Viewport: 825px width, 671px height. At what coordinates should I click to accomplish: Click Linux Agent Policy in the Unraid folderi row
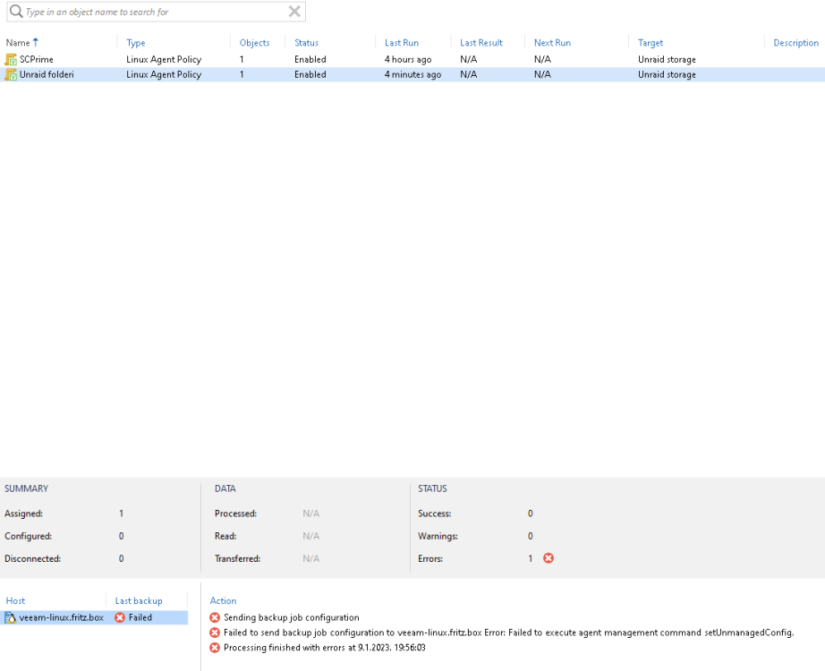(164, 75)
